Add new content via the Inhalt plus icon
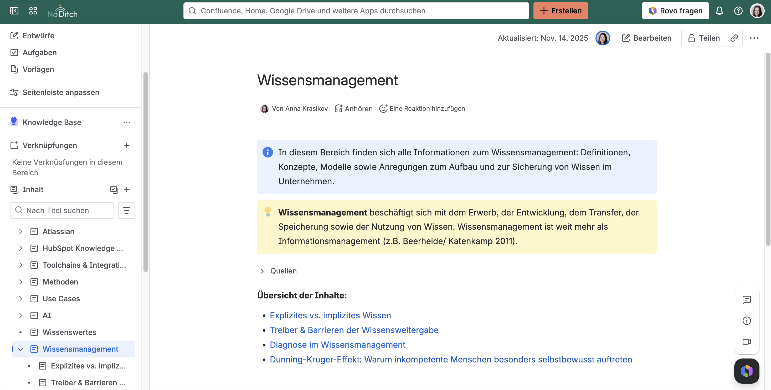Viewport: 771px width, 390px height. click(x=127, y=189)
